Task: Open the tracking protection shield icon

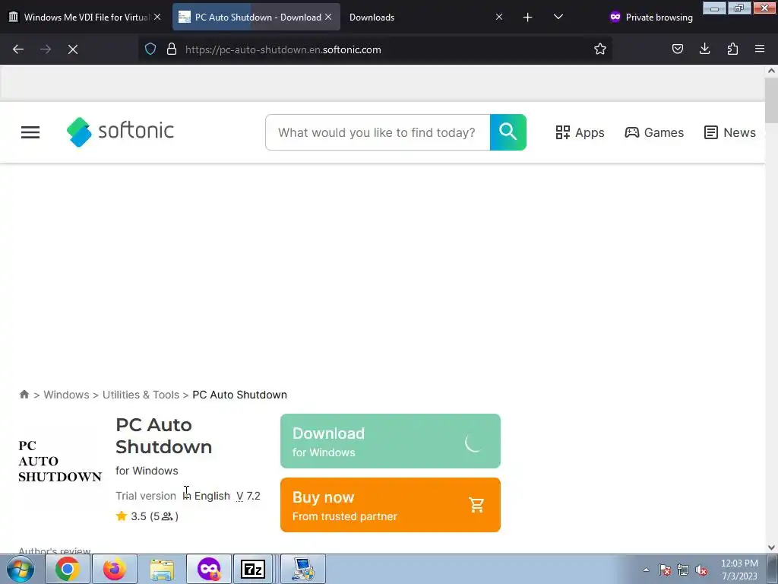Action: pyautogui.click(x=150, y=49)
